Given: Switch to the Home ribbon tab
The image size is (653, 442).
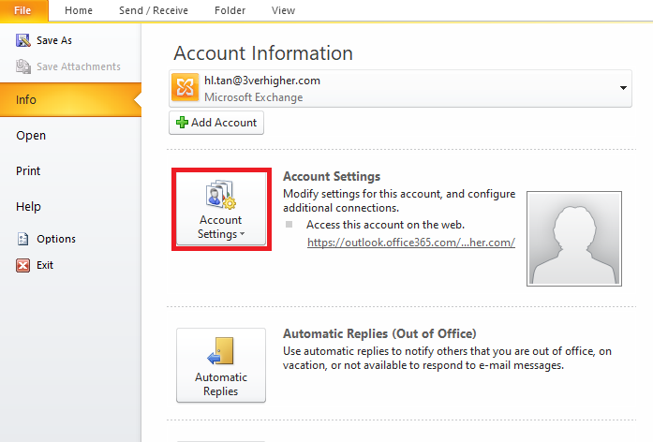Looking at the screenshot, I should (x=79, y=10).
